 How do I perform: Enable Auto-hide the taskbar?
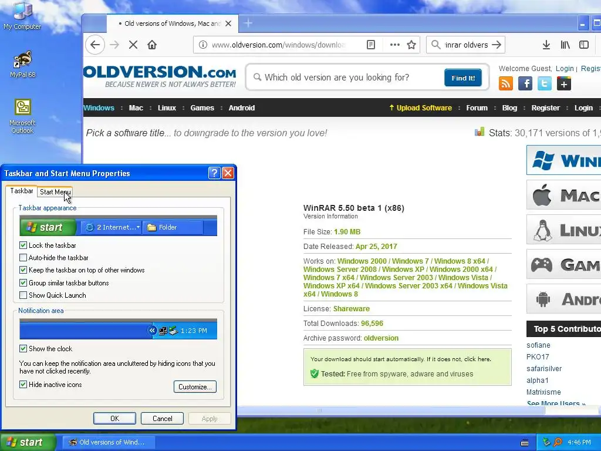(23, 258)
